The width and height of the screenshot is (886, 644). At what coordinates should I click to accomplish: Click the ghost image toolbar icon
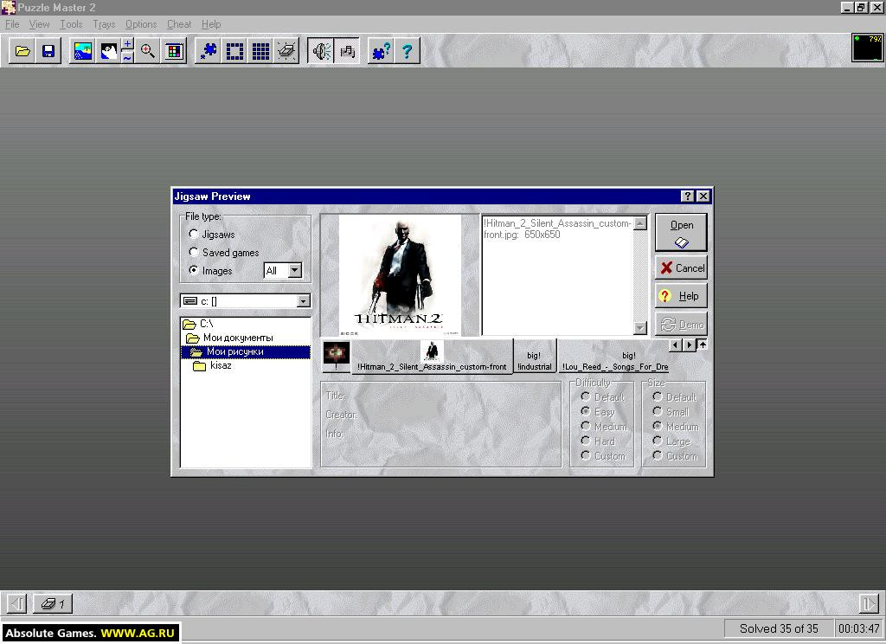tap(108, 51)
